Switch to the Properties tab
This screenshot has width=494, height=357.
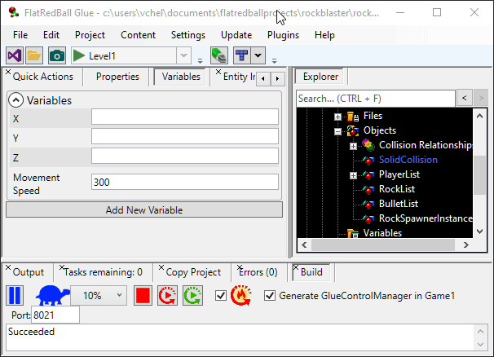[x=117, y=77]
